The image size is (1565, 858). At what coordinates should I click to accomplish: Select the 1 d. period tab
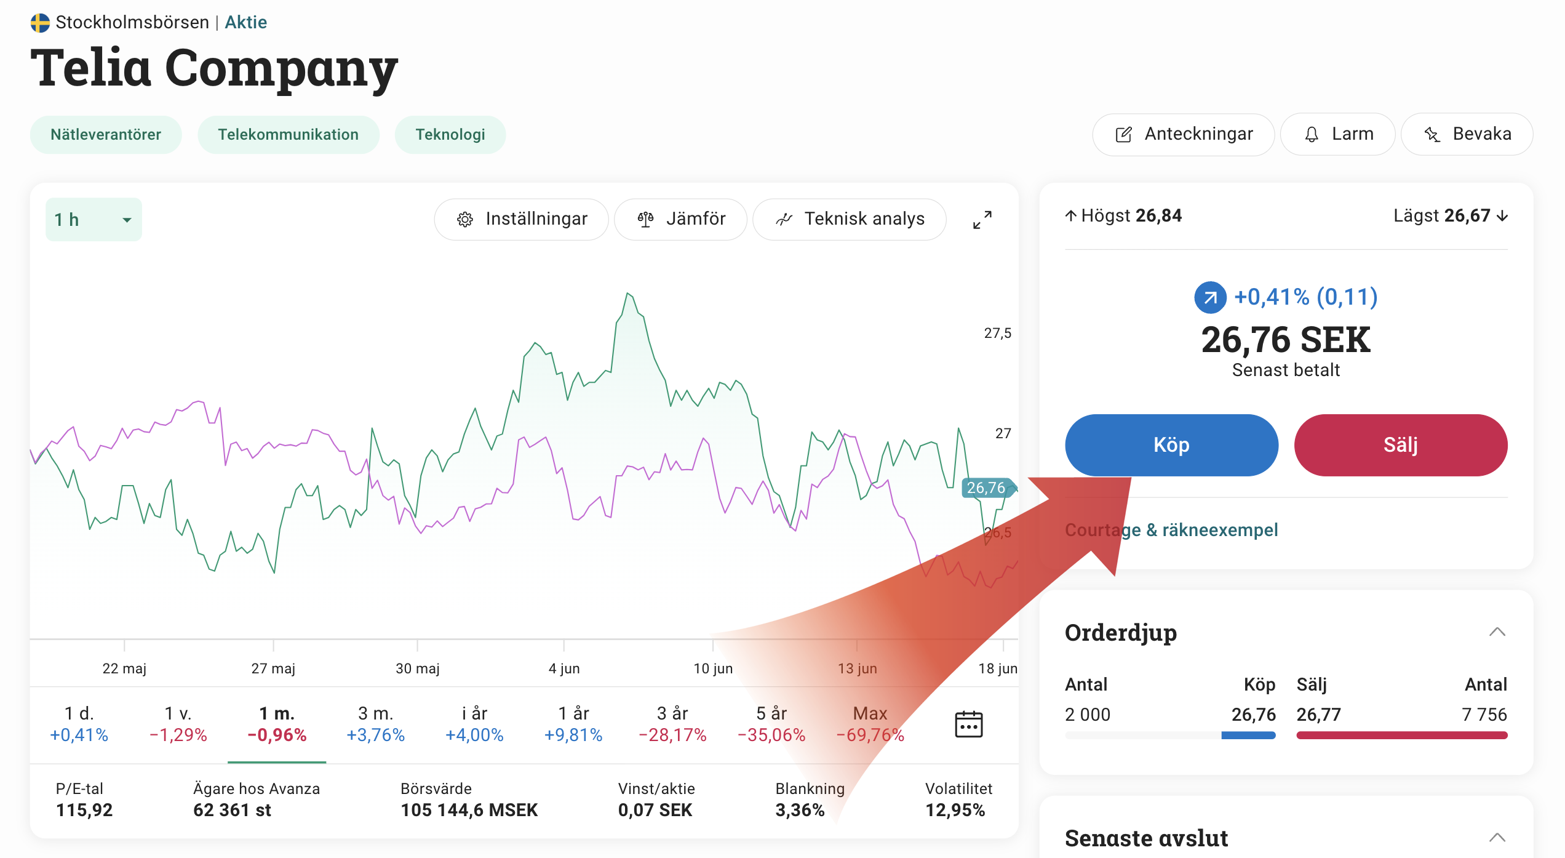pos(79,724)
